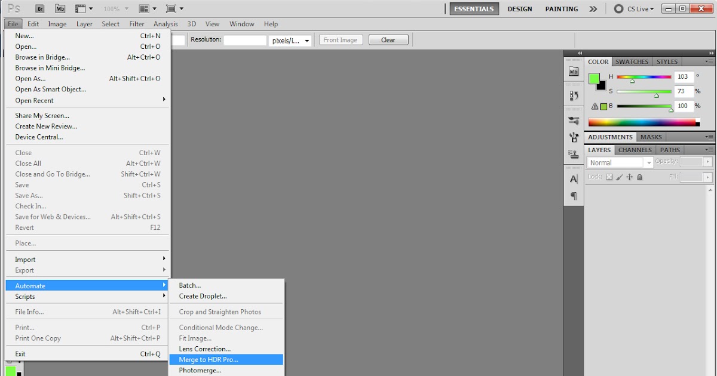Viewport: 717px width, 376px height.
Task: Expand the Open Recent submenu
Action: [x=88, y=100]
